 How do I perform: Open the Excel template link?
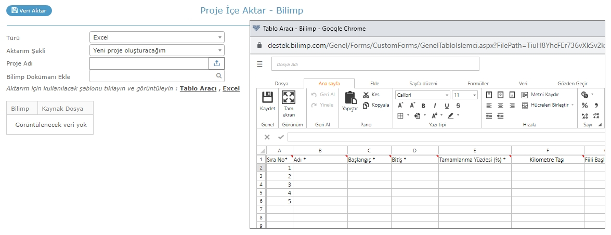click(231, 88)
